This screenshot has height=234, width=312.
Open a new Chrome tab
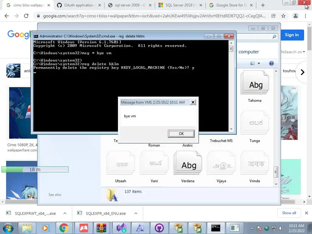point(263,5)
